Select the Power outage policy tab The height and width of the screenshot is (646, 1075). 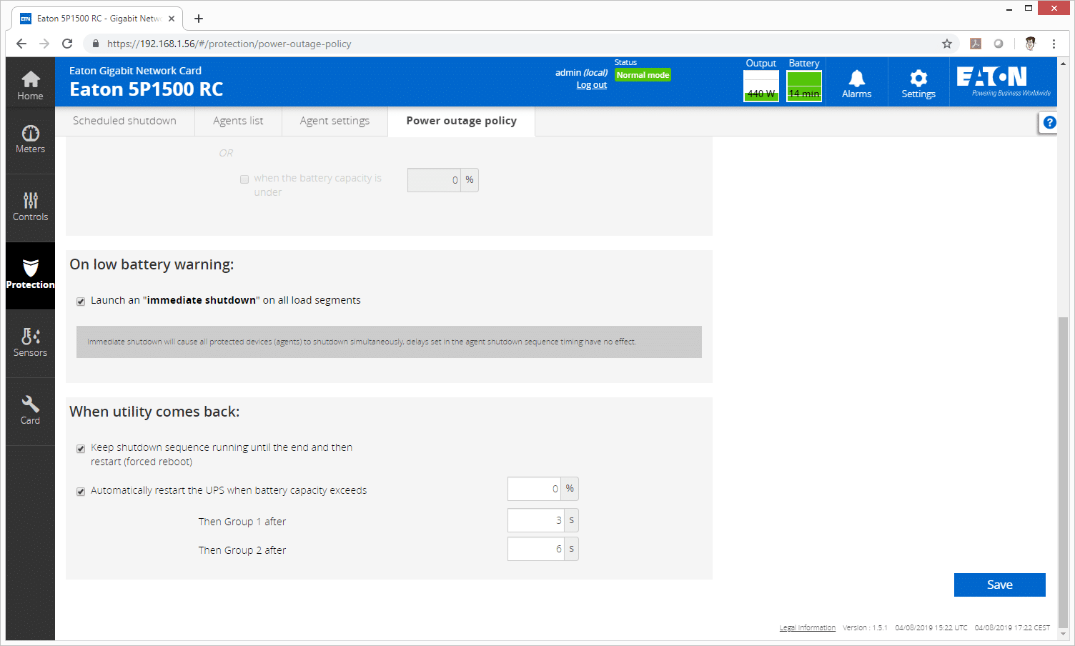(x=461, y=121)
